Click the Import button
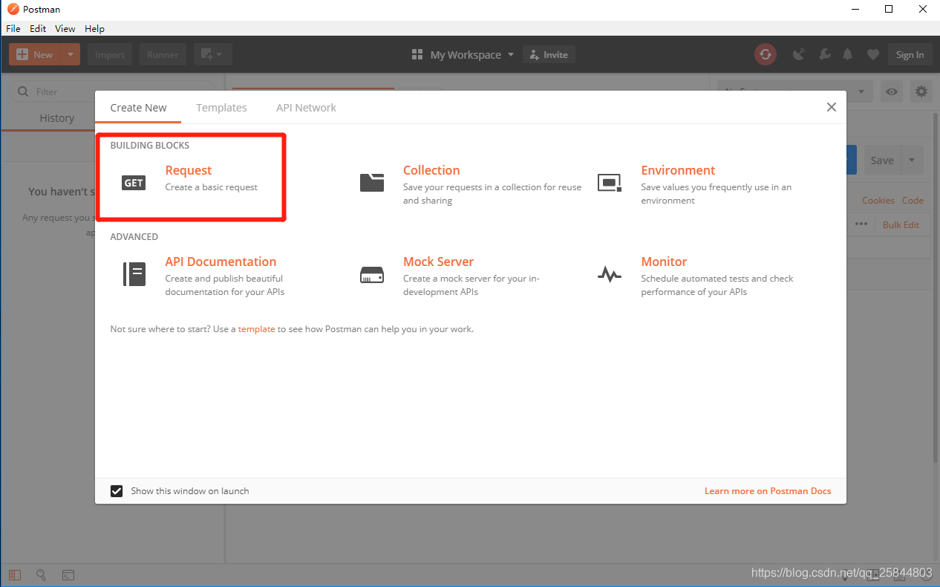The width and height of the screenshot is (940, 587). click(x=110, y=54)
